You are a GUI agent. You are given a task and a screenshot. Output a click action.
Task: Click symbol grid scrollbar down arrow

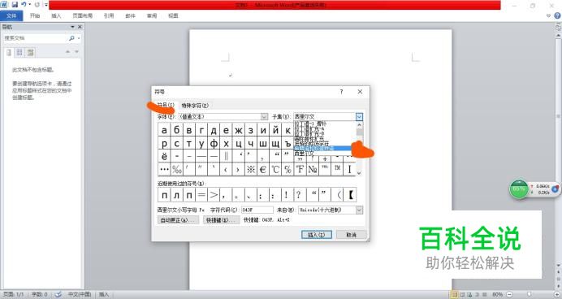pos(360,173)
